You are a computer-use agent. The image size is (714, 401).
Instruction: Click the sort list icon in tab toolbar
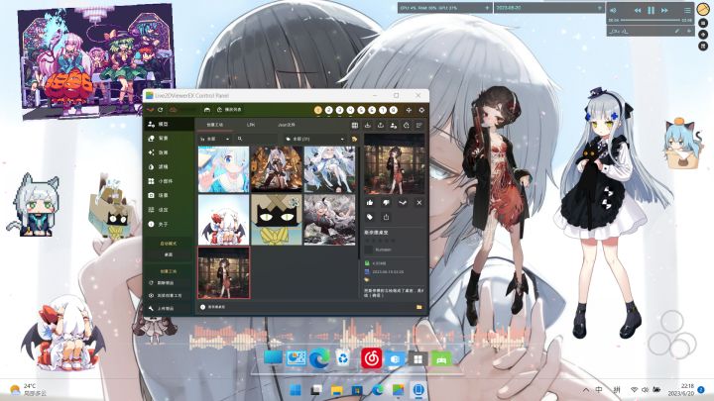(x=418, y=125)
